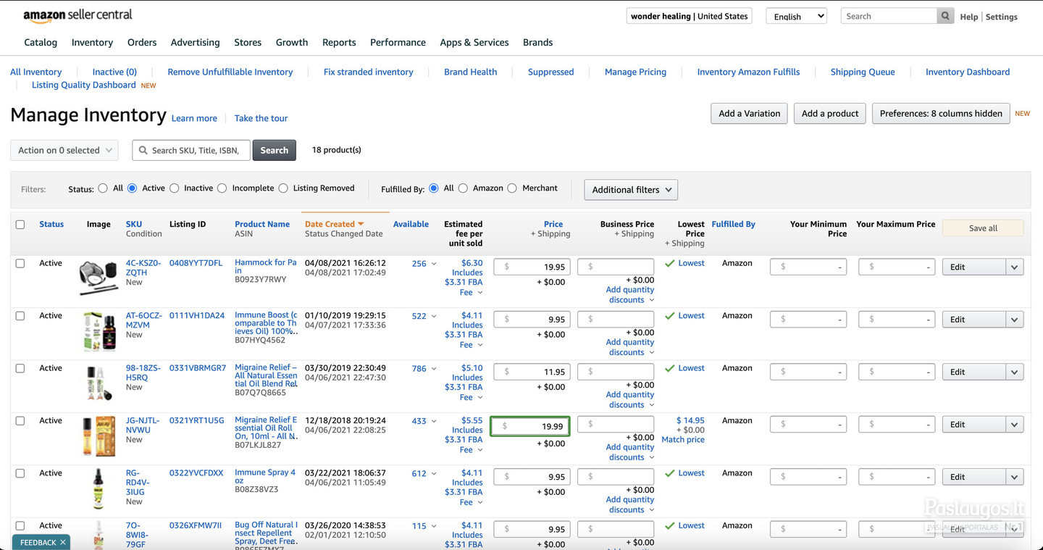Sort by Date Created column header
This screenshot has width=1043, height=550.
(x=334, y=224)
